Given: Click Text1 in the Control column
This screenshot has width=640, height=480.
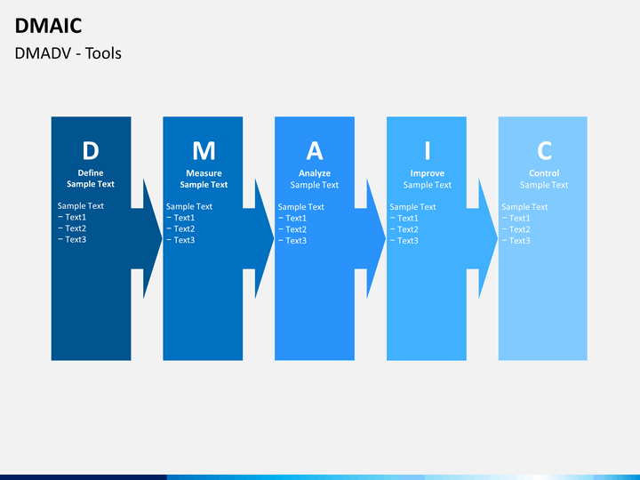Looking at the screenshot, I should tap(520, 218).
